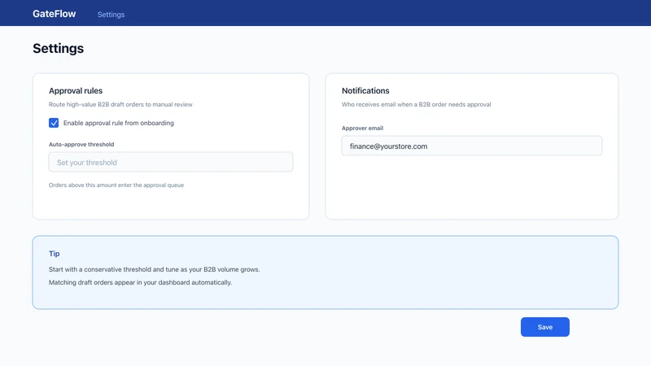This screenshot has width=651, height=366.
Task: Focus the Auto-approve threshold input field
Action: (171, 162)
